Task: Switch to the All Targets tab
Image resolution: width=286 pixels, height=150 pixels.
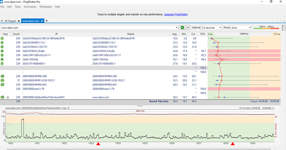Action: [x=10, y=21]
